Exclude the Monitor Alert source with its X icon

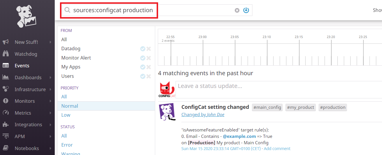tap(149, 58)
